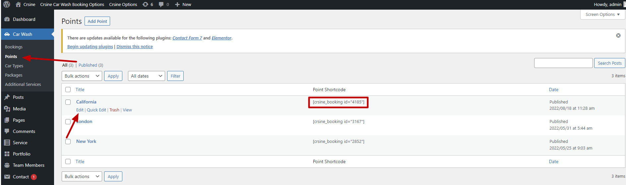The height and width of the screenshot is (185, 626).
Task: Toggle the select-all checkbox in table header
Action: tap(68, 90)
